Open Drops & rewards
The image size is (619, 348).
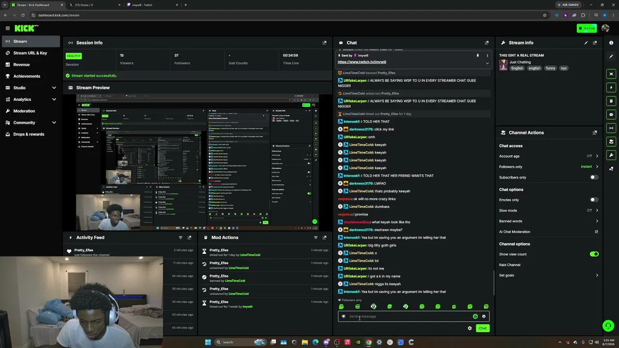coord(30,134)
